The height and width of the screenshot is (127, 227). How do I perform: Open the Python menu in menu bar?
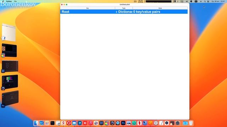tap(9, 1)
